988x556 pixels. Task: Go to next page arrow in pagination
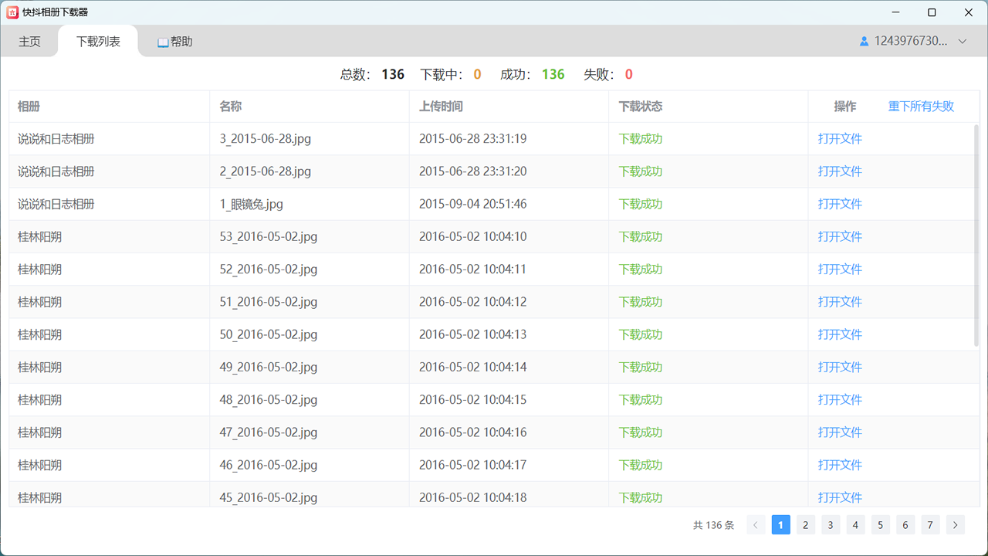coord(956,525)
